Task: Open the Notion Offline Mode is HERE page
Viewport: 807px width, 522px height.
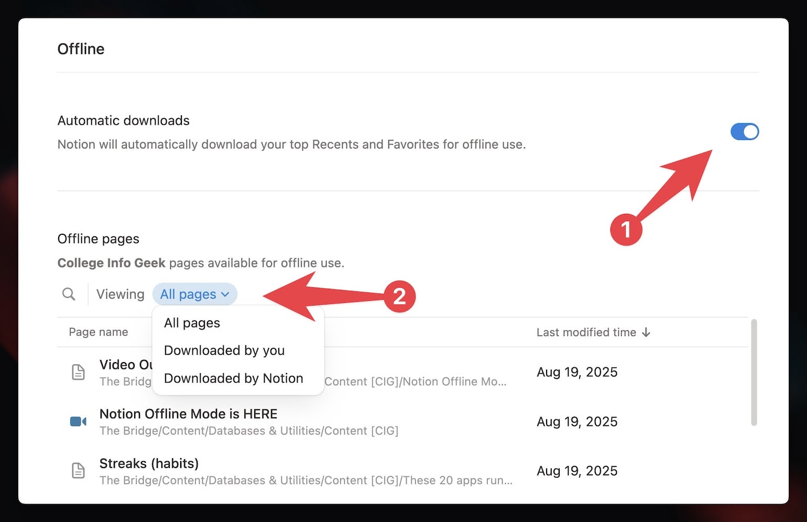Action: [188, 414]
